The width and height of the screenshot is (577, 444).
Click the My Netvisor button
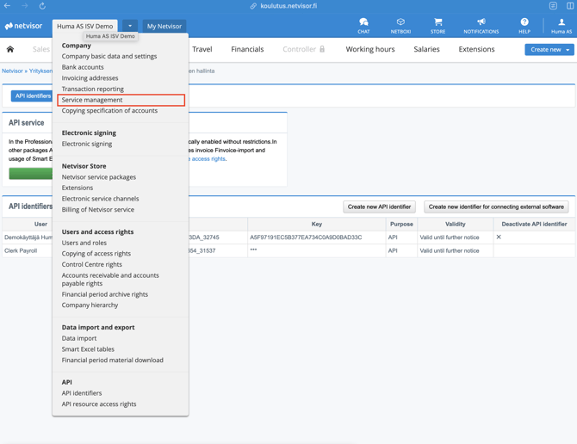(164, 26)
